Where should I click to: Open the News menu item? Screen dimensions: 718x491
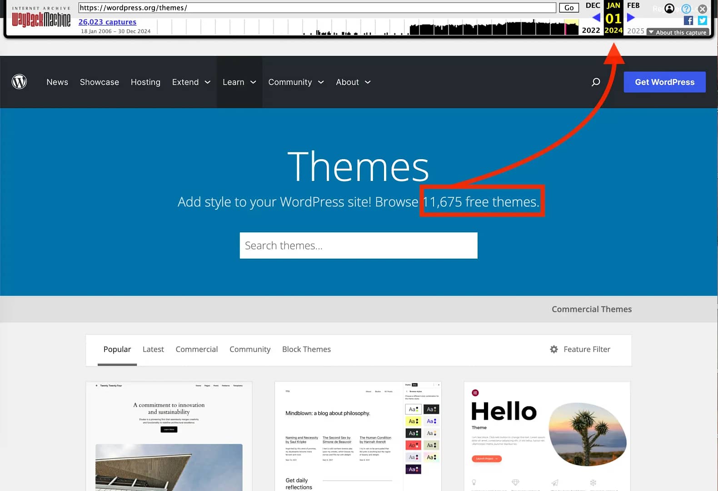pyautogui.click(x=57, y=82)
